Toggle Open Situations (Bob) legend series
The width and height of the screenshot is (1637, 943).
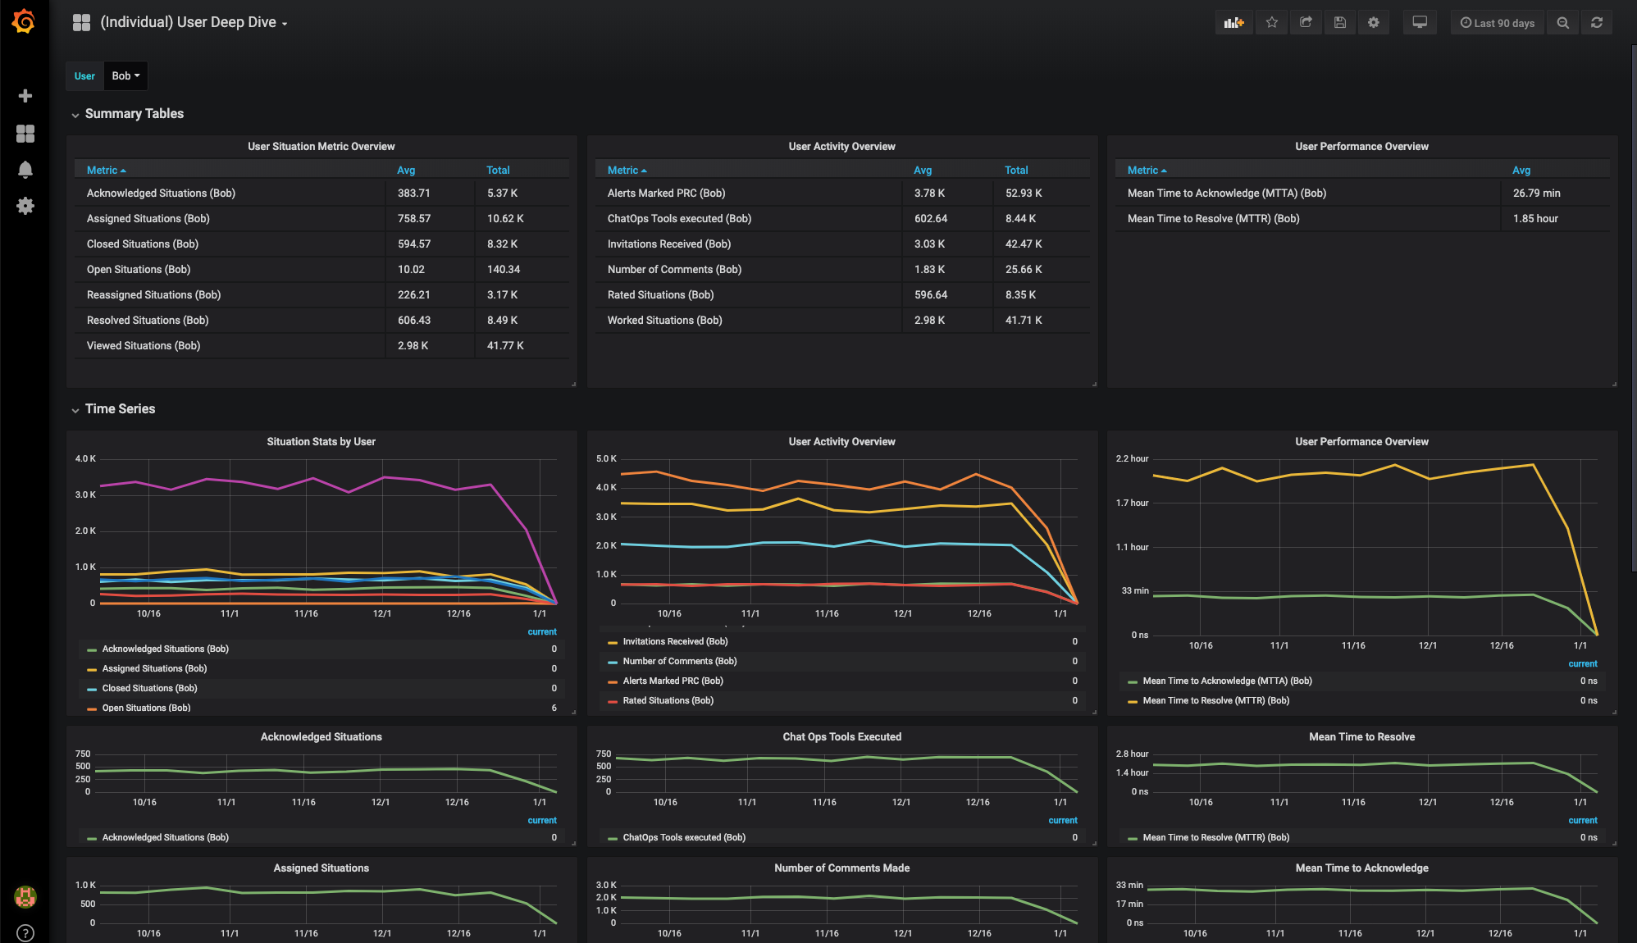pyautogui.click(x=146, y=708)
